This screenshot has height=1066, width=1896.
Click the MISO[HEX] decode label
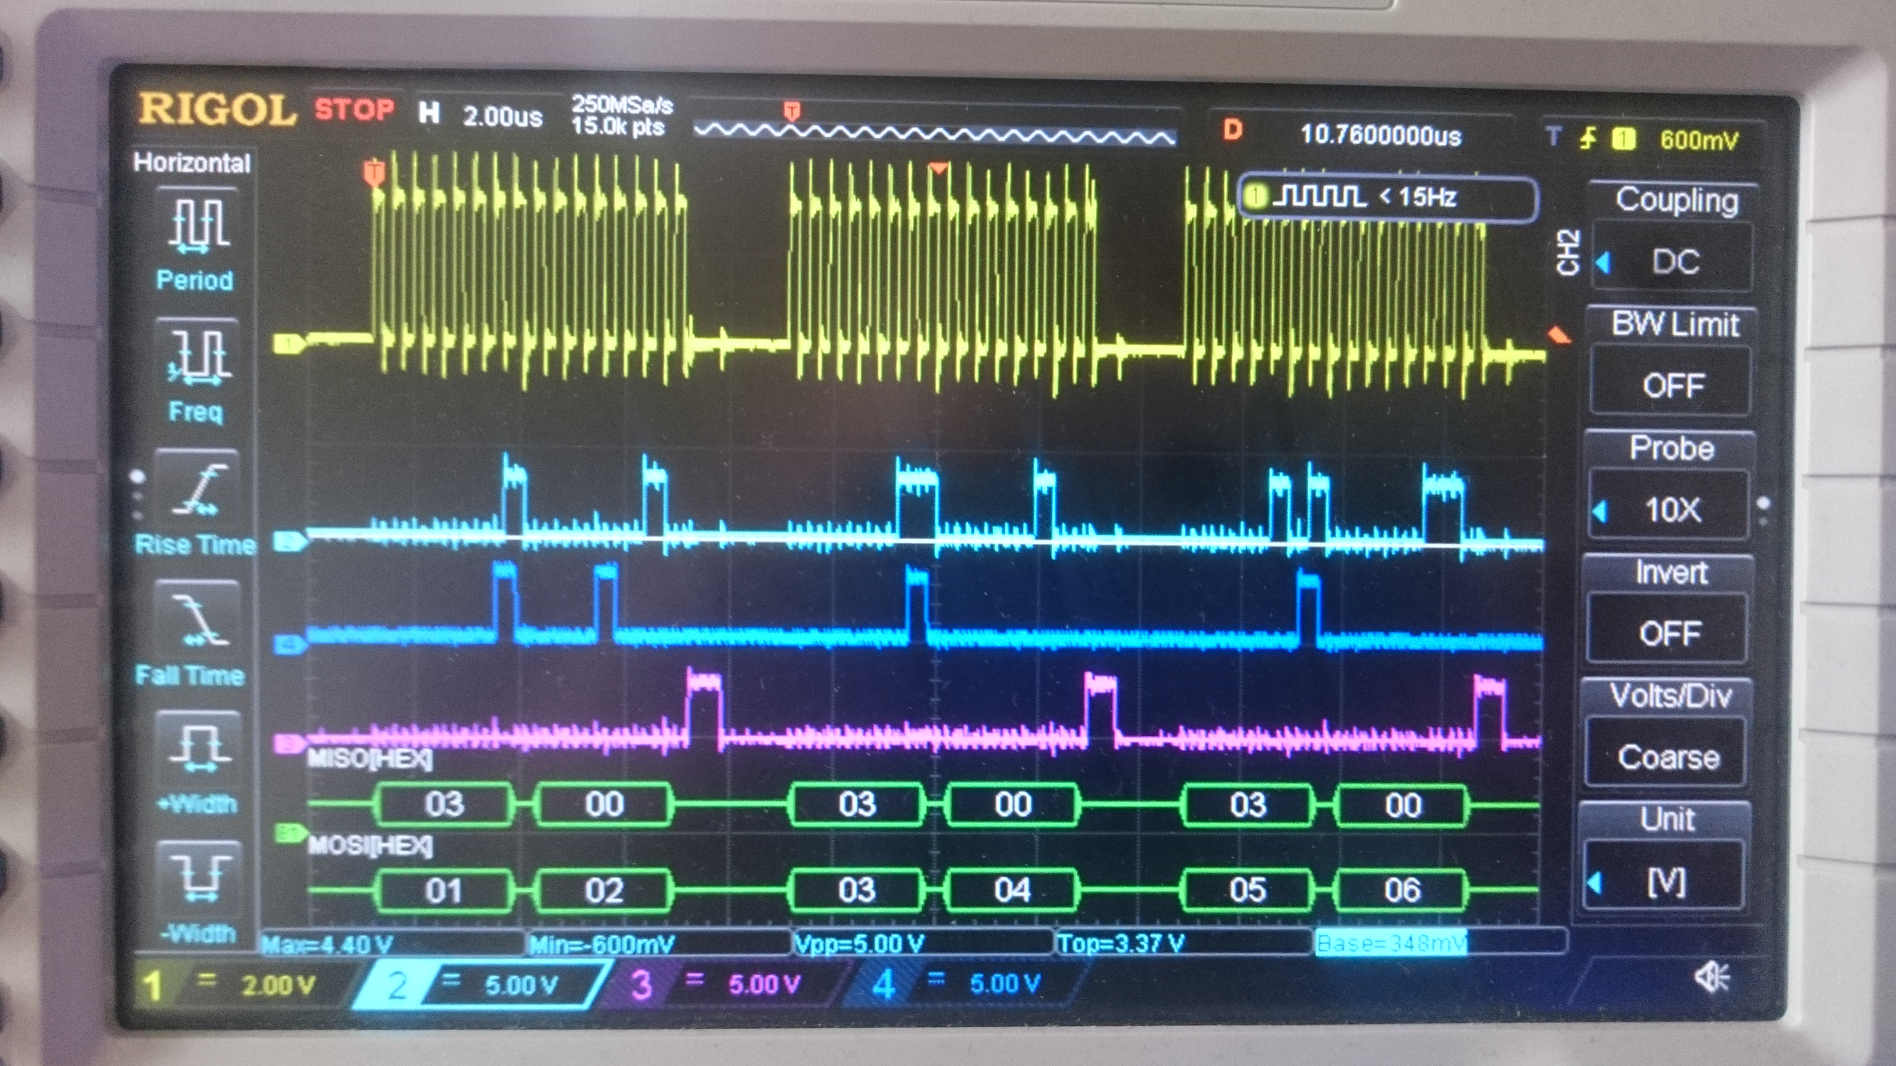coord(369,759)
